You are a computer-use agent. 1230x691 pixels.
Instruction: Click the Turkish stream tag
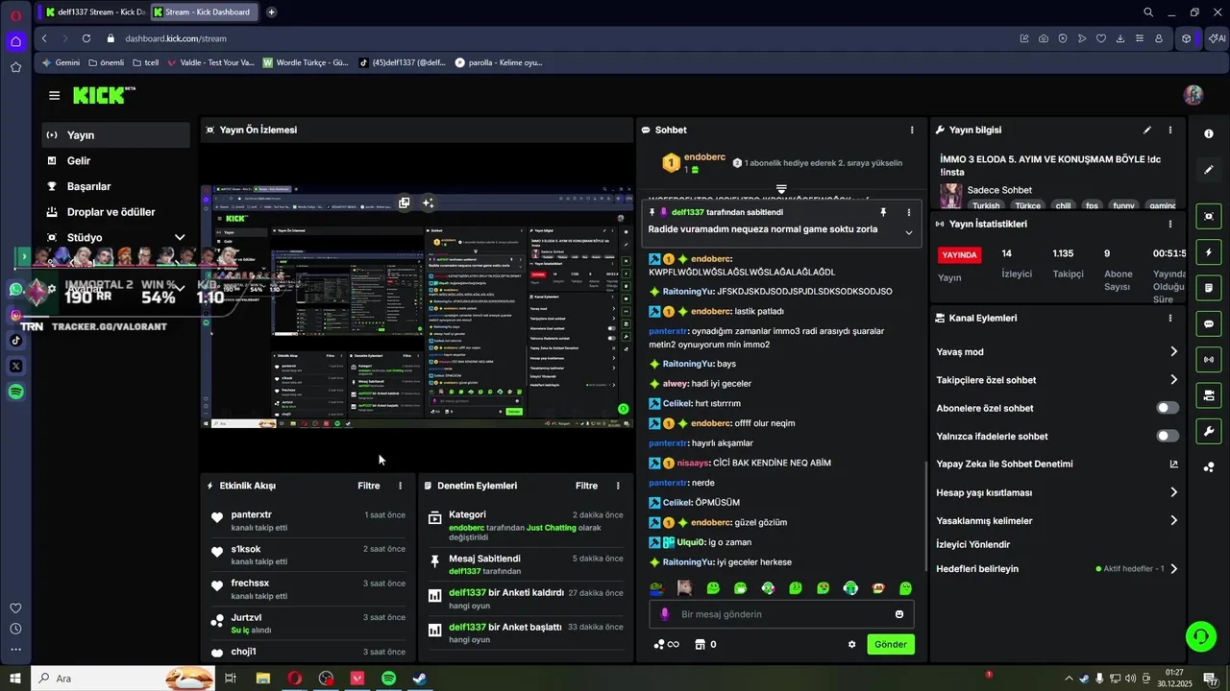(985, 205)
